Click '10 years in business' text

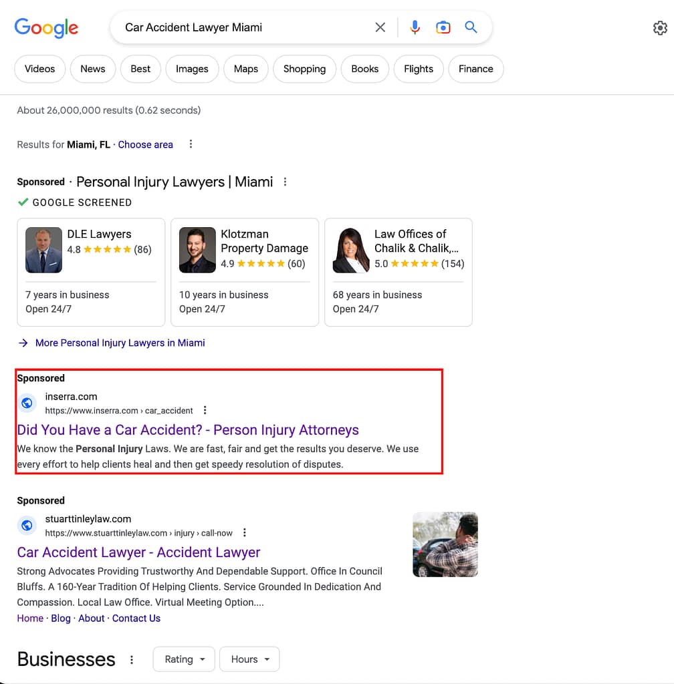coord(223,295)
